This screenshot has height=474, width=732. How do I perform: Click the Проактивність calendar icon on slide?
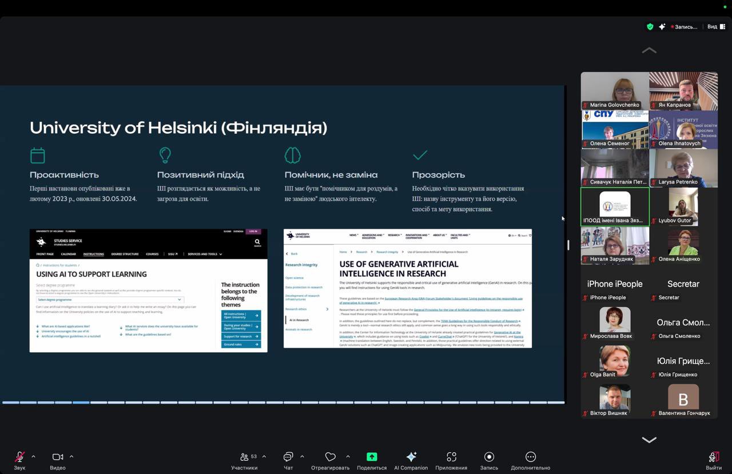coord(37,155)
